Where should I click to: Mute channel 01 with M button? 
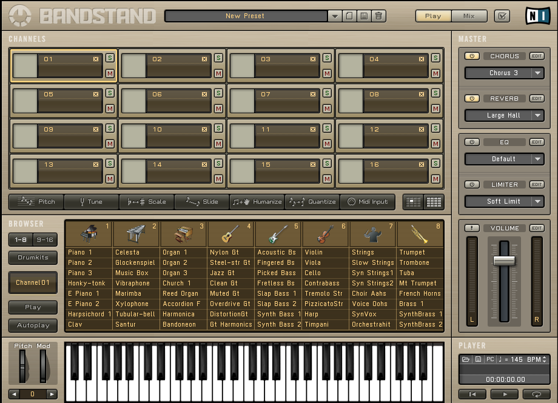(x=110, y=74)
